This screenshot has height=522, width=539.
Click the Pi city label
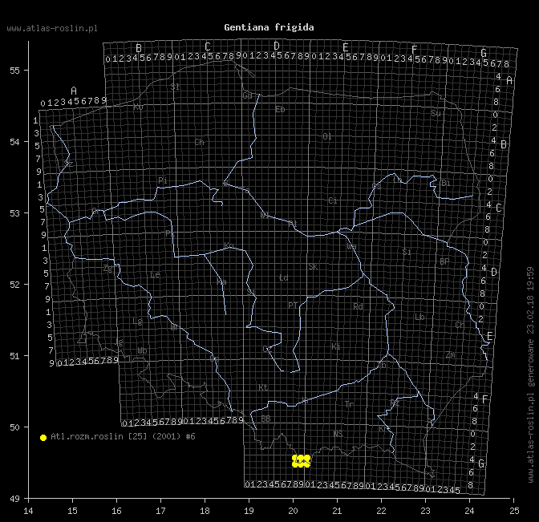tap(163, 180)
